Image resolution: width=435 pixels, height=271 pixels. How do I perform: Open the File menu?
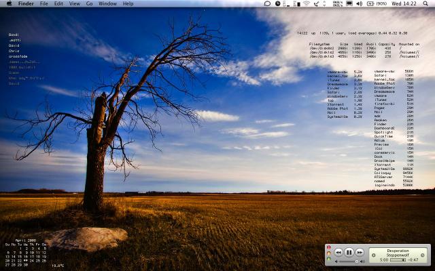[43, 3]
